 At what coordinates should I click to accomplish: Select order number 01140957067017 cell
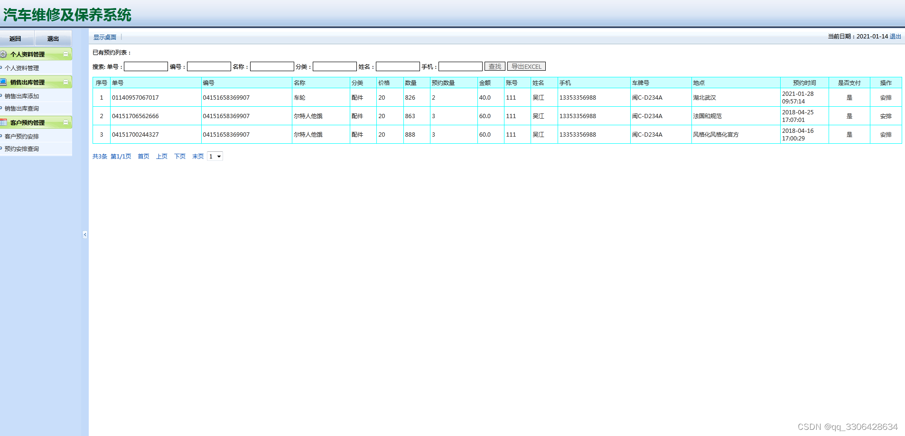pos(156,97)
